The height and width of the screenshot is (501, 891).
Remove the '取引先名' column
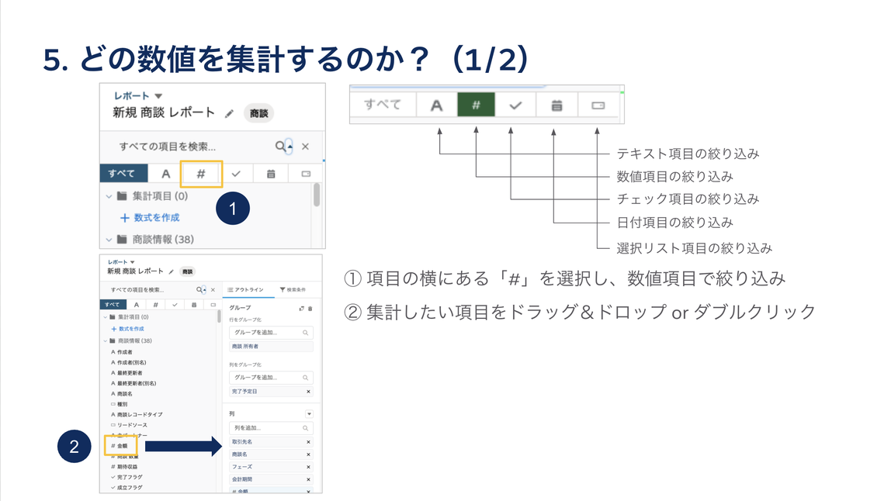309,442
